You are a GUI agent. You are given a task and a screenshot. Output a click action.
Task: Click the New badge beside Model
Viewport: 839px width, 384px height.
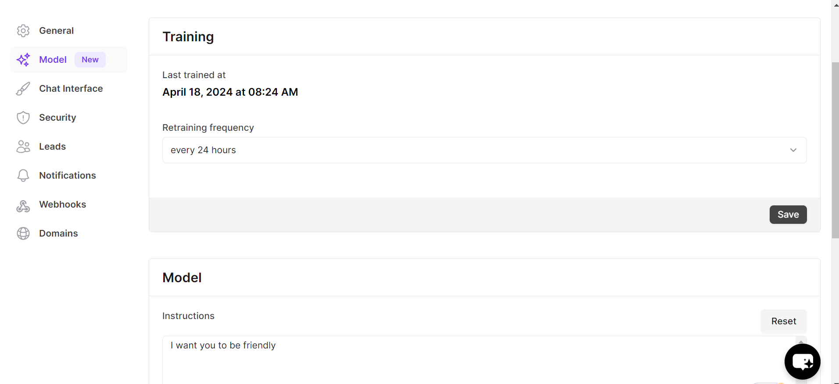tap(90, 60)
